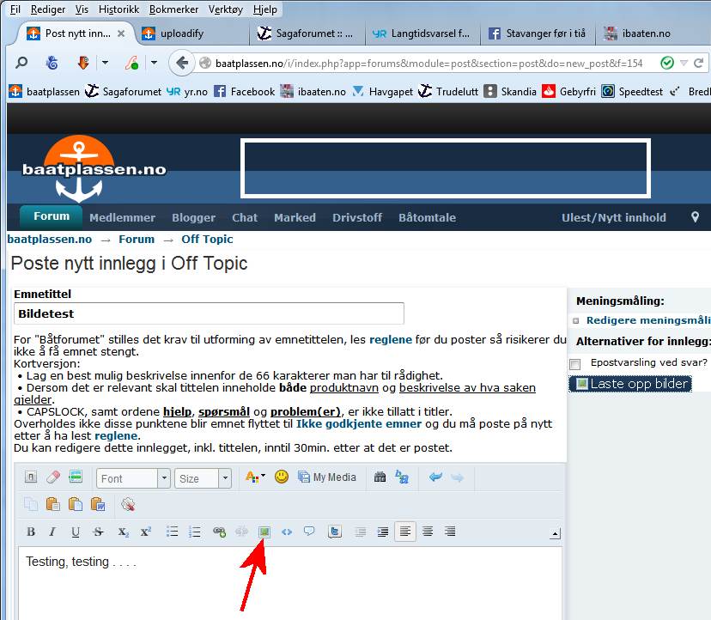This screenshot has width=711, height=620.
Task: Go to the Medlemmer section
Action: click(123, 218)
